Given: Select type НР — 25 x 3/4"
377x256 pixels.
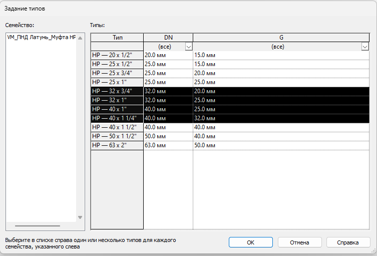Looking at the screenshot, I should (117, 73).
